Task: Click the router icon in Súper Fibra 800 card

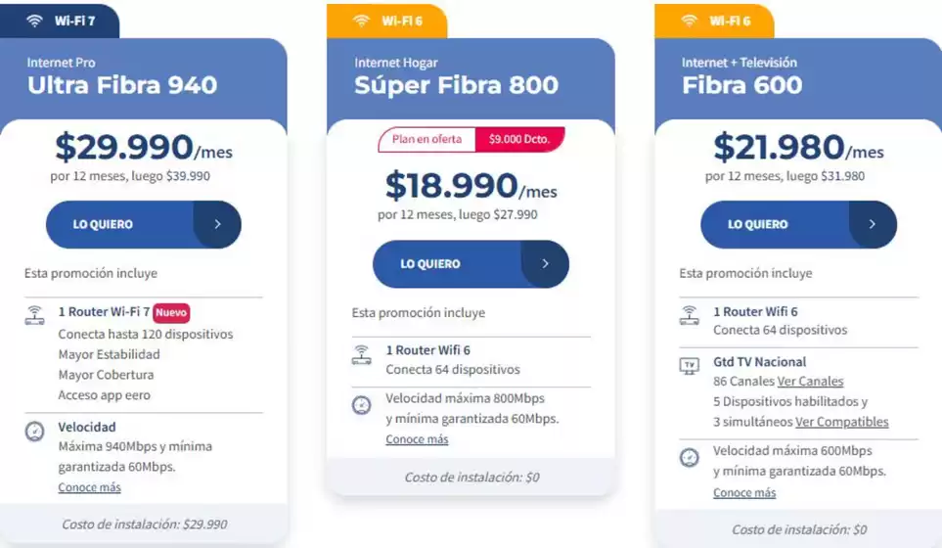Action: 362,354
